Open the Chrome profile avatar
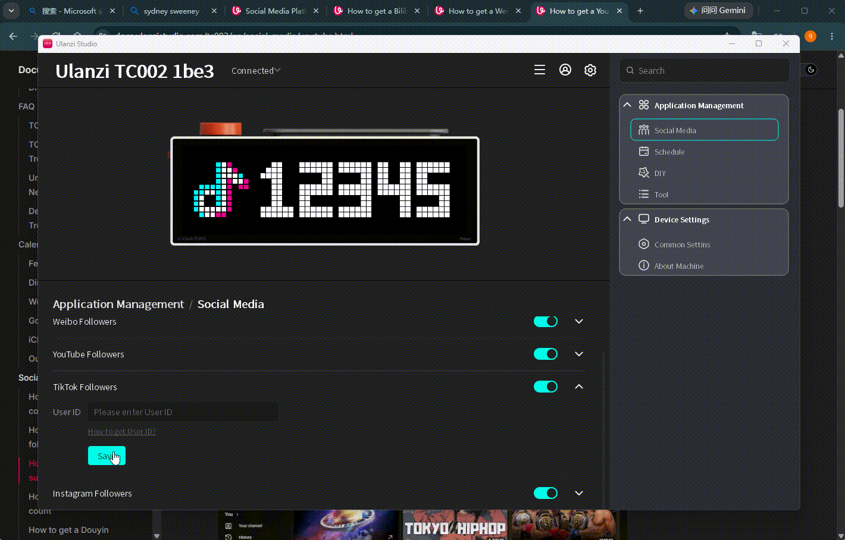The image size is (845, 540). coord(810,36)
